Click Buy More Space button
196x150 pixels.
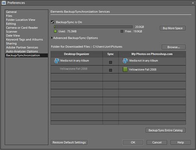[173, 28]
